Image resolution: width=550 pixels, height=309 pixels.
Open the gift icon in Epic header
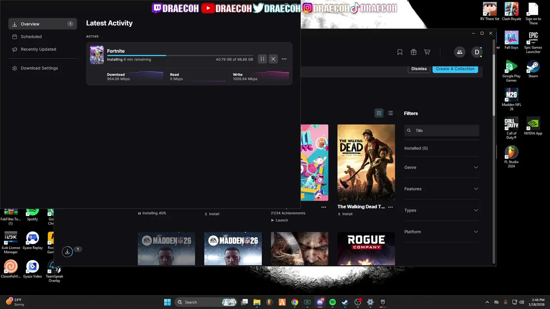click(413, 52)
